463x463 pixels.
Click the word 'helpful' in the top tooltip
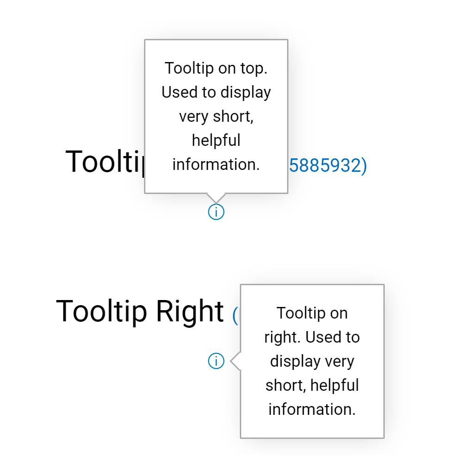click(216, 141)
